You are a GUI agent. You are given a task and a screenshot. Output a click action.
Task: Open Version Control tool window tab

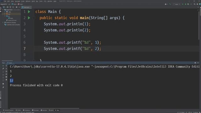[8, 110]
